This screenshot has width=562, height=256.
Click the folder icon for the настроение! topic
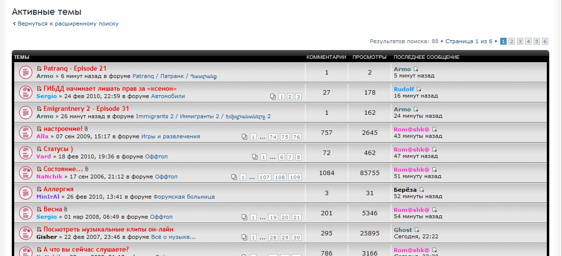coord(25,132)
